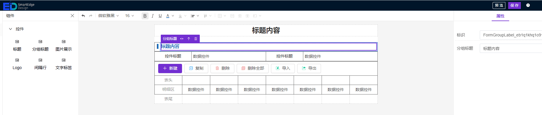Open the table grid dropdown arrow
Screen dimensions: 542x115
pos(225,16)
